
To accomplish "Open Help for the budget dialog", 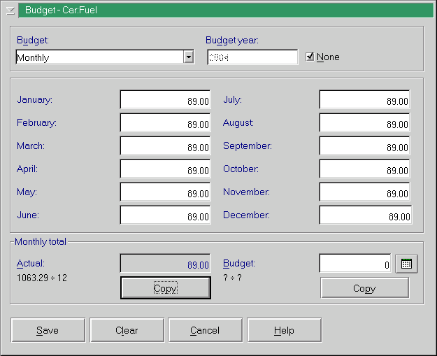I will [285, 330].
